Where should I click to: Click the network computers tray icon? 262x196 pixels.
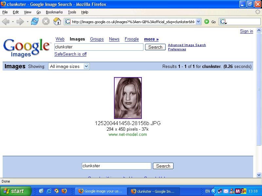tap(220, 191)
